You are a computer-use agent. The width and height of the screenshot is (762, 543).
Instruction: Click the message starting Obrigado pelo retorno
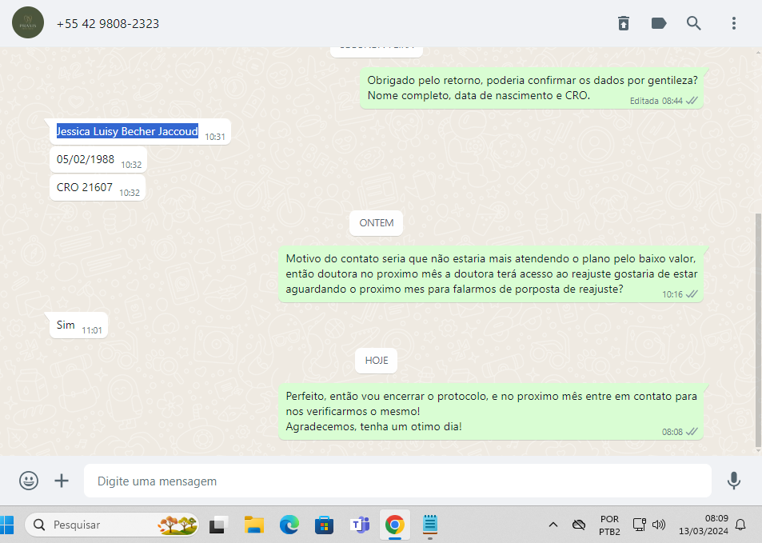point(532,88)
